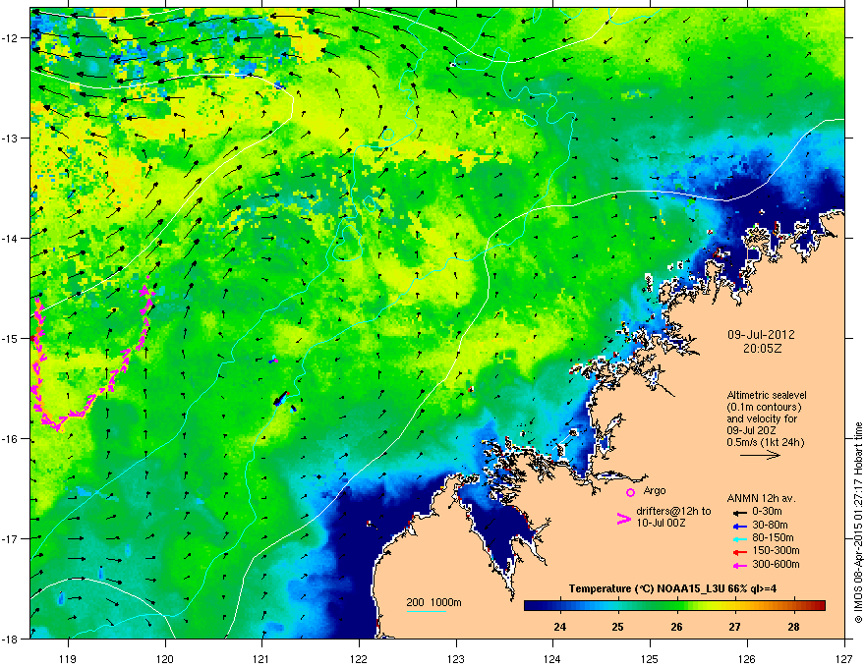Select the '20:05Z' time text
This screenshot has height=668, width=865.
coord(762,349)
